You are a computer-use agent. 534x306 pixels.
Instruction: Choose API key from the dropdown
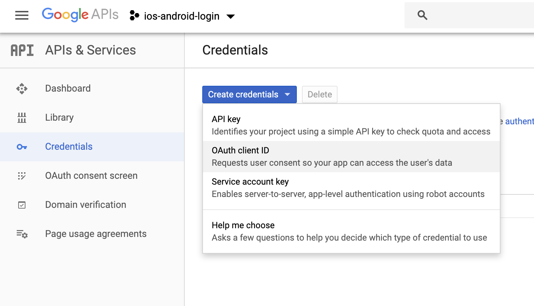(351, 125)
